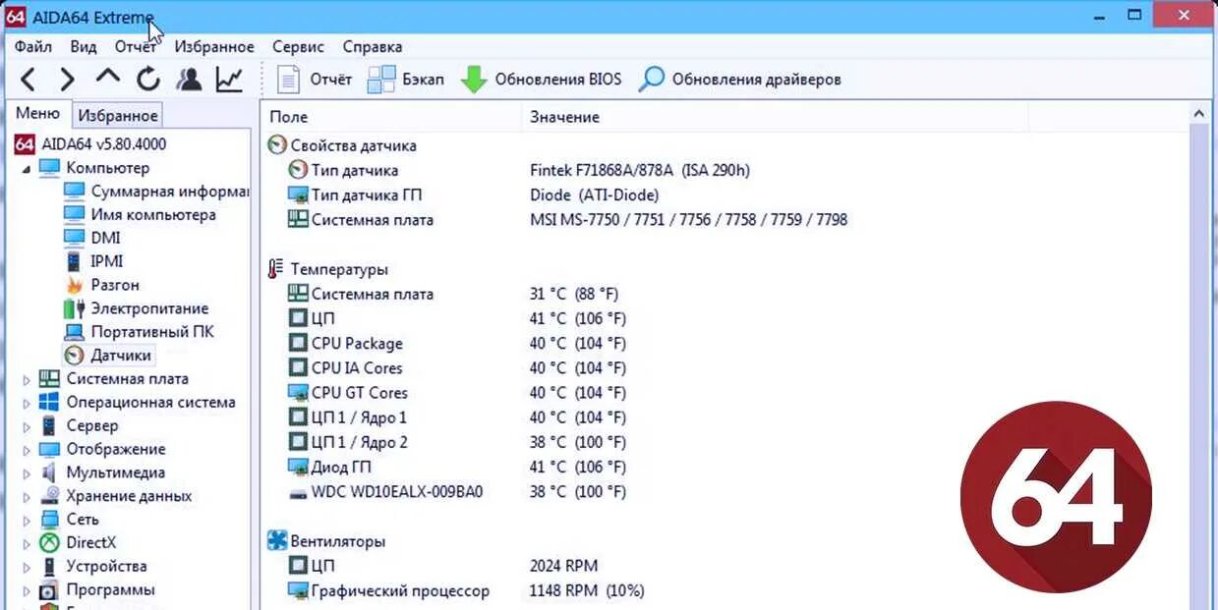Select the WDC WD10EALX-009BA0 drive row
The image size is (1218, 610).
[725, 491]
